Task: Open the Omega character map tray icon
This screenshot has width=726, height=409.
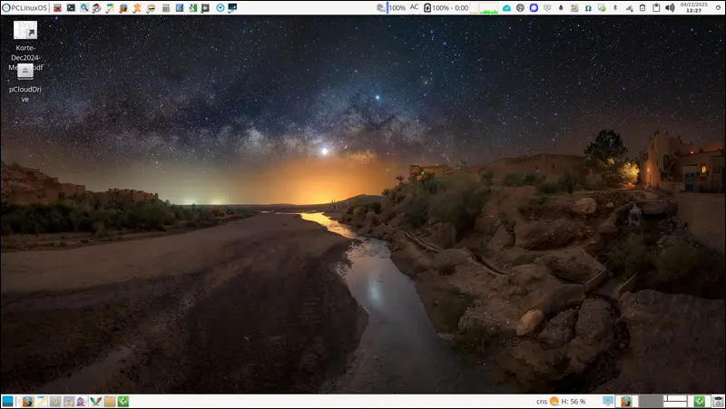Action: (588, 8)
